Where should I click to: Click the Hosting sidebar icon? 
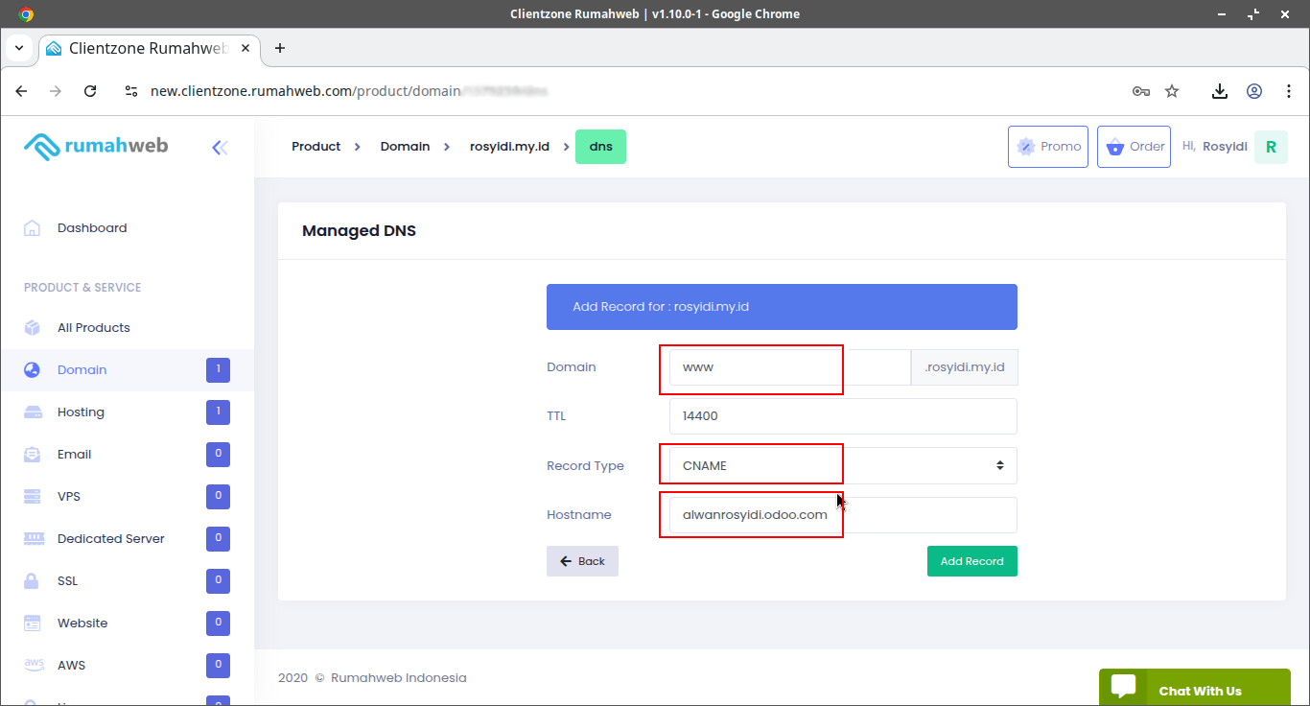pyautogui.click(x=33, y=412)
